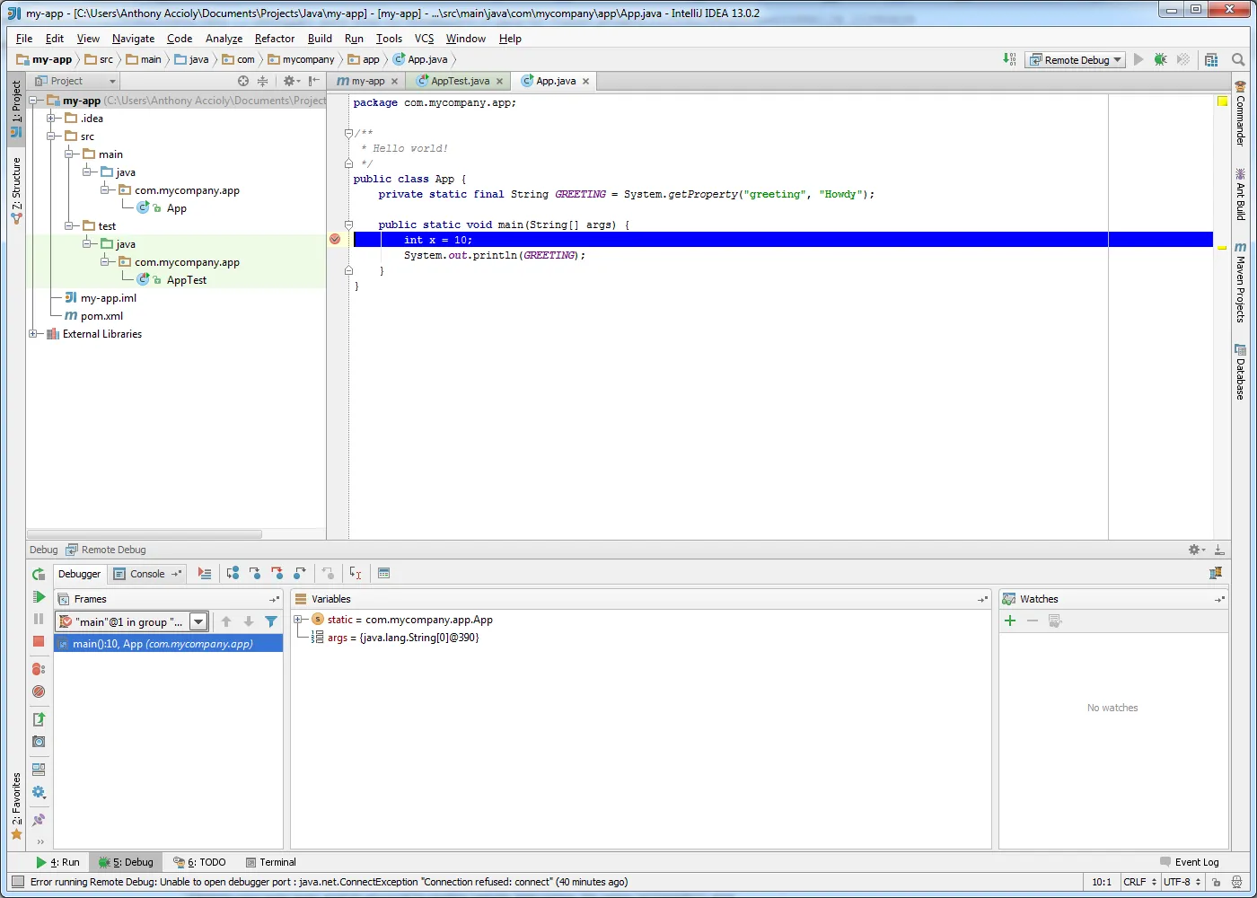This screenshot has height=898, width=1257.
Task: Toggle frames filter funnel icon
Action: point(271,621)
